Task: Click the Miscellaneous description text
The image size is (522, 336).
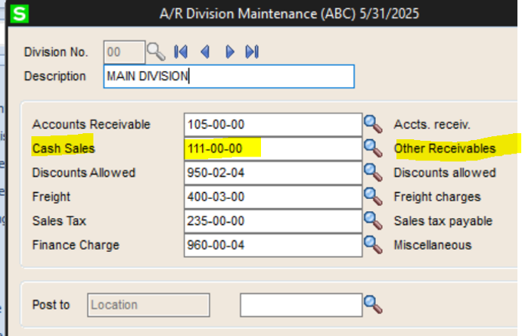Action: 433,245
